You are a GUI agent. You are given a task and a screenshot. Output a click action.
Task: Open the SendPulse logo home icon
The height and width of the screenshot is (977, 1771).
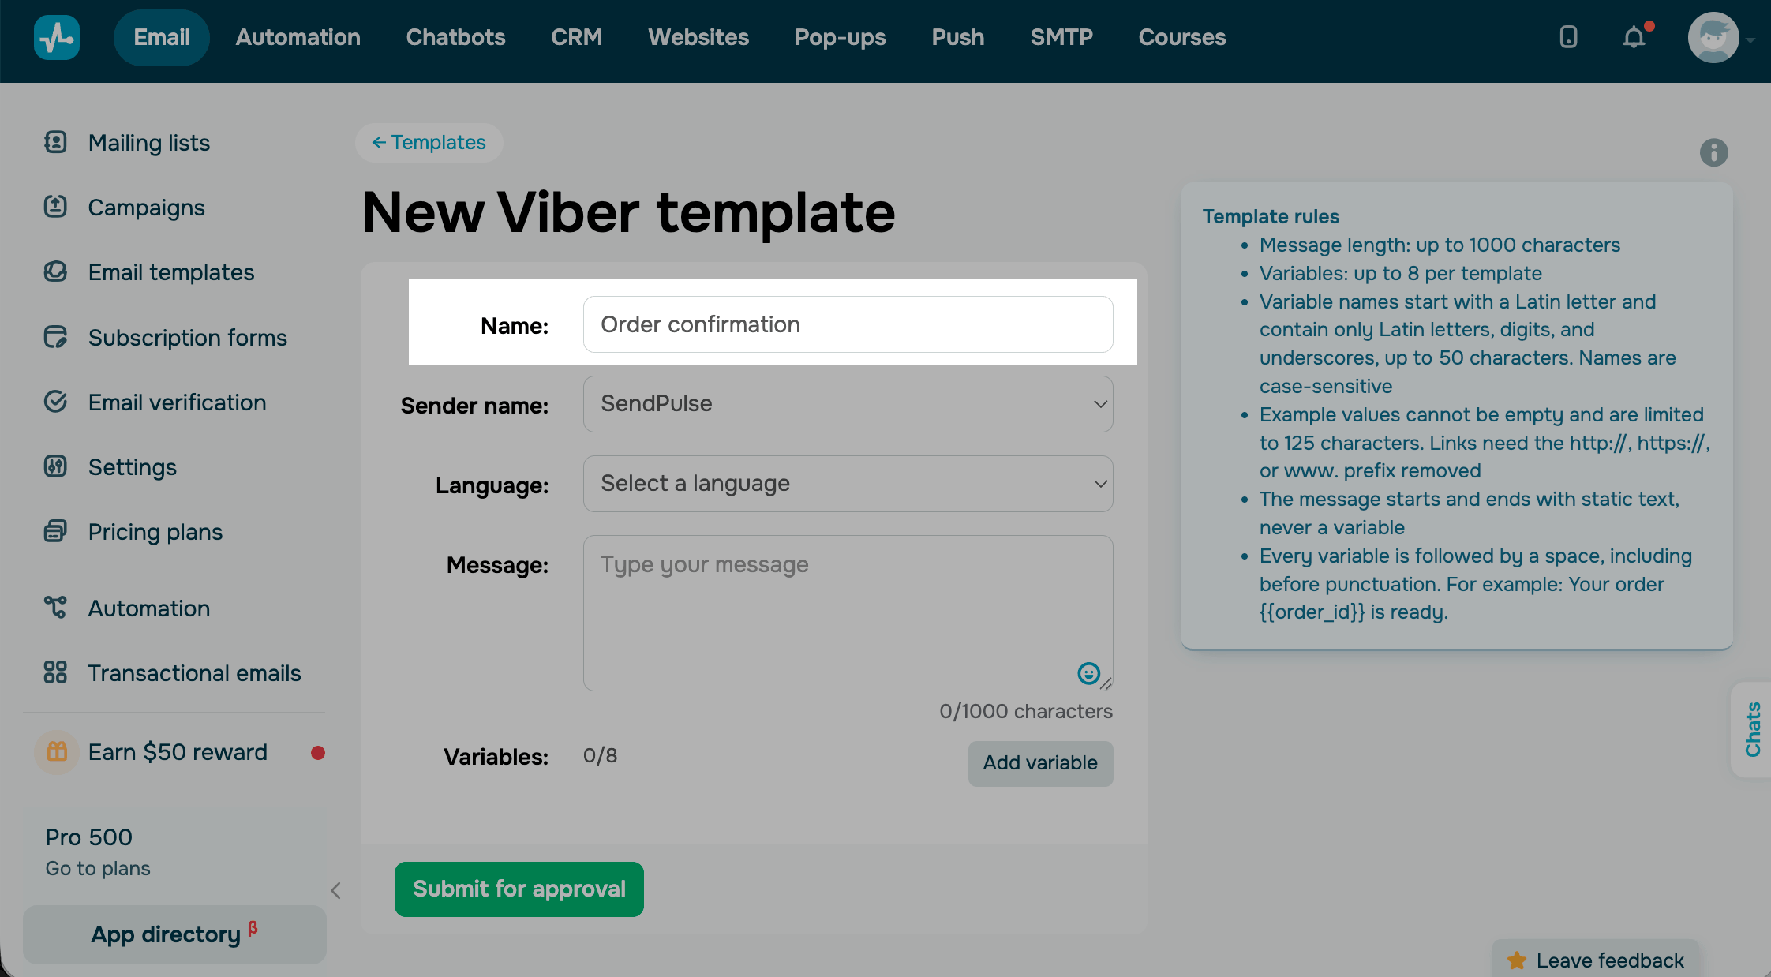(57, 37)
